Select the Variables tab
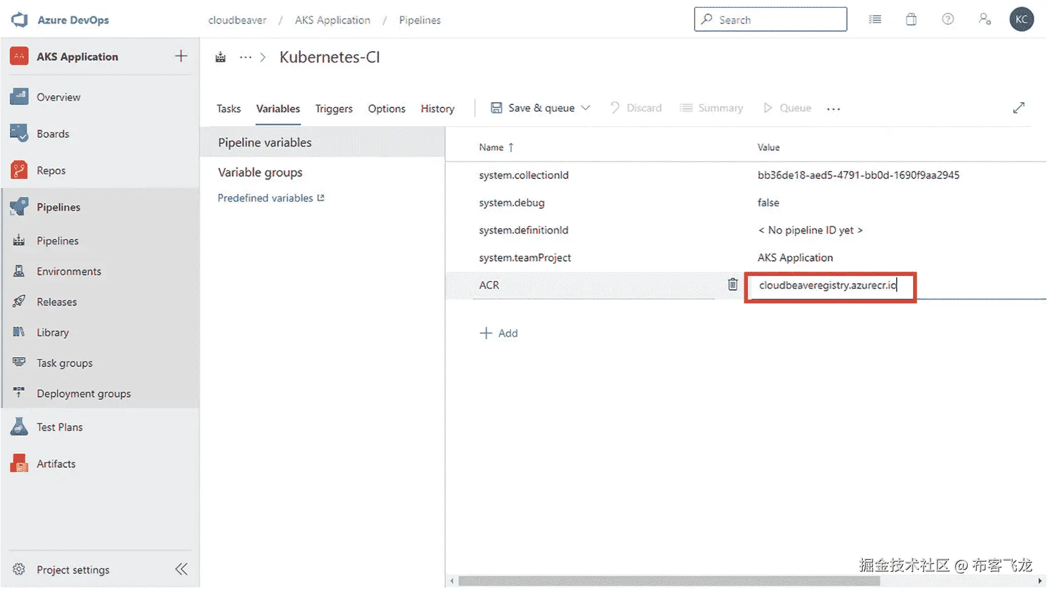Screen dimensions: 1048x589 tap(278, 109)
